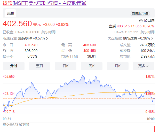Viewport: 159px width, 132px height.
Task: Click the 市盈(TTM) value 38.81
Action: click(91, 56)
